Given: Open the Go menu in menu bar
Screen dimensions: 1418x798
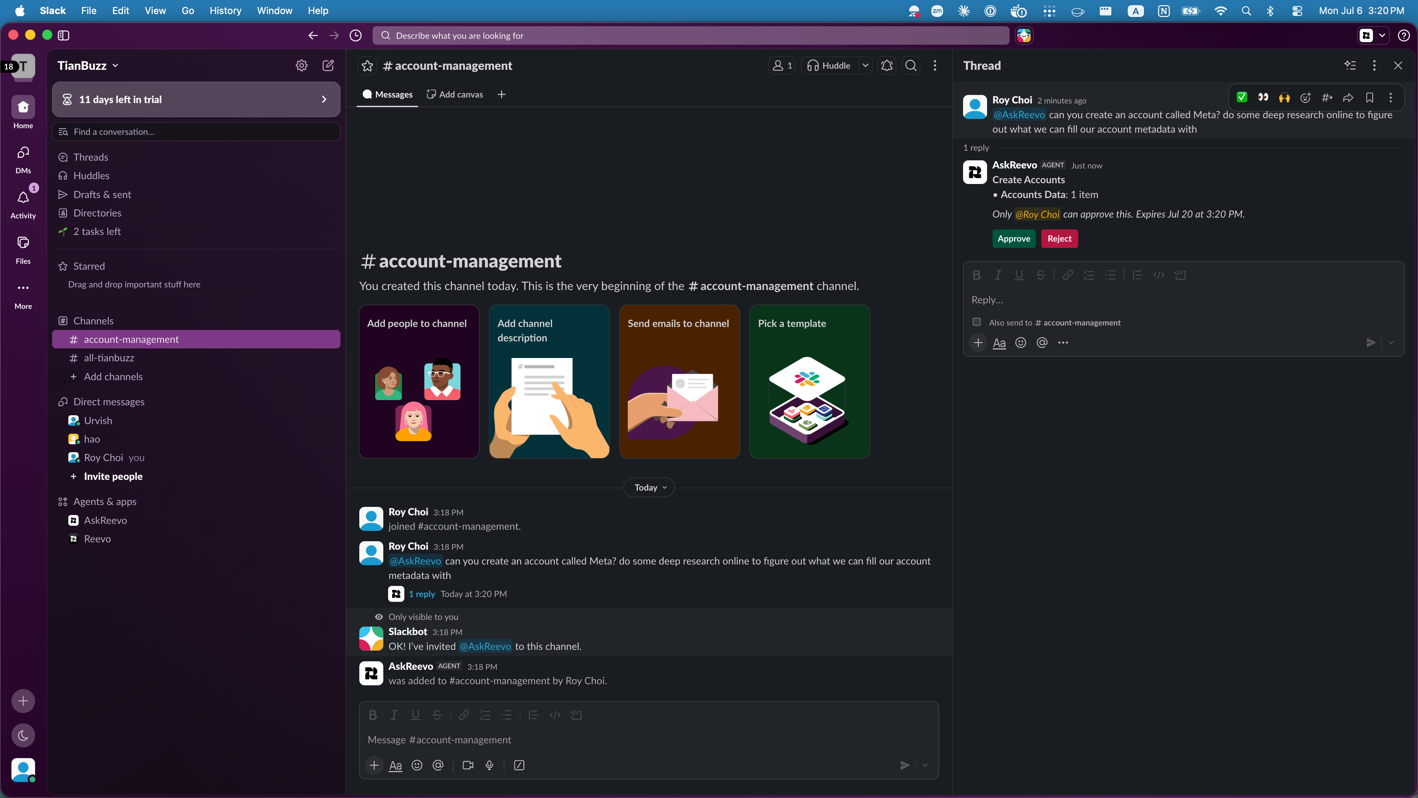Looking at the screenshot, I should [x=188, y=10].
